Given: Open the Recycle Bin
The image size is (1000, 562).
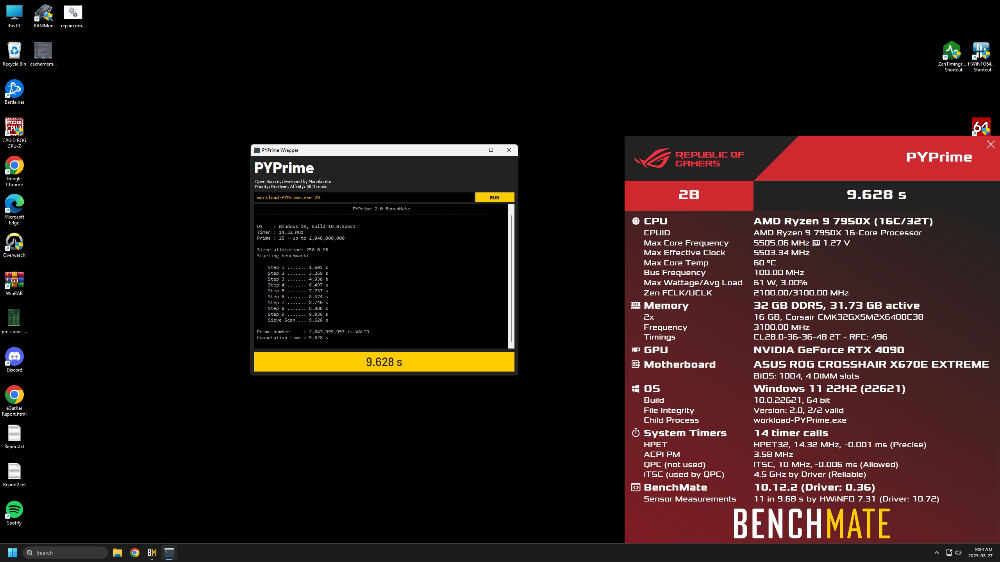Looking at the screenshot, I should pyautogui.click(x=14, y=54).
